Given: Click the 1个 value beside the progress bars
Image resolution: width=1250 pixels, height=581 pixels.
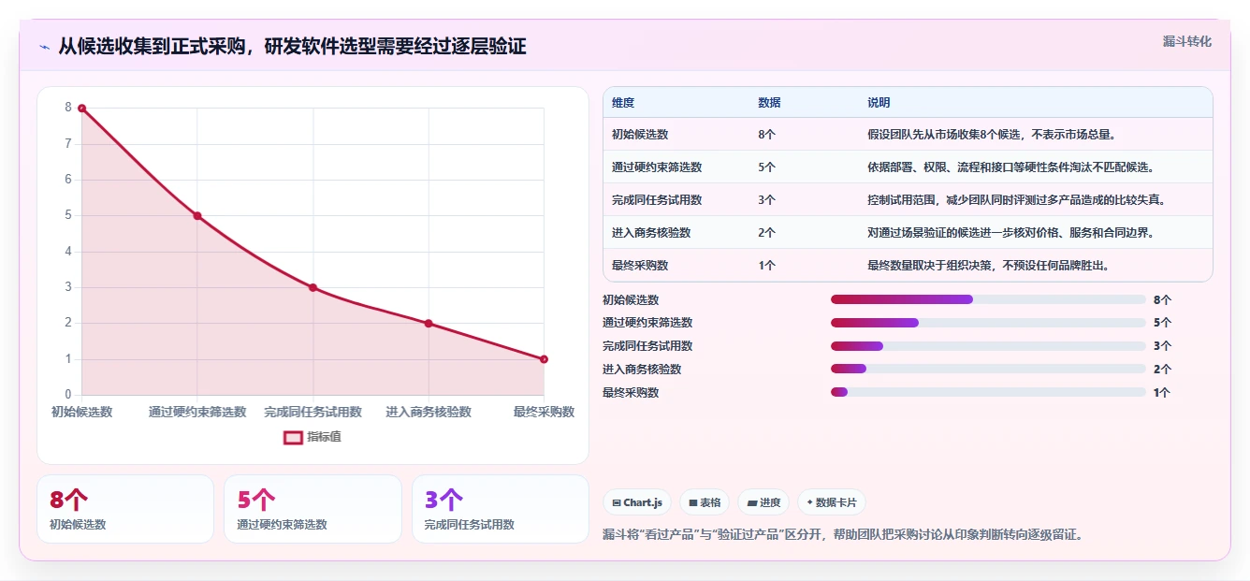Looking at the screenshot, I should (1162, 393).
